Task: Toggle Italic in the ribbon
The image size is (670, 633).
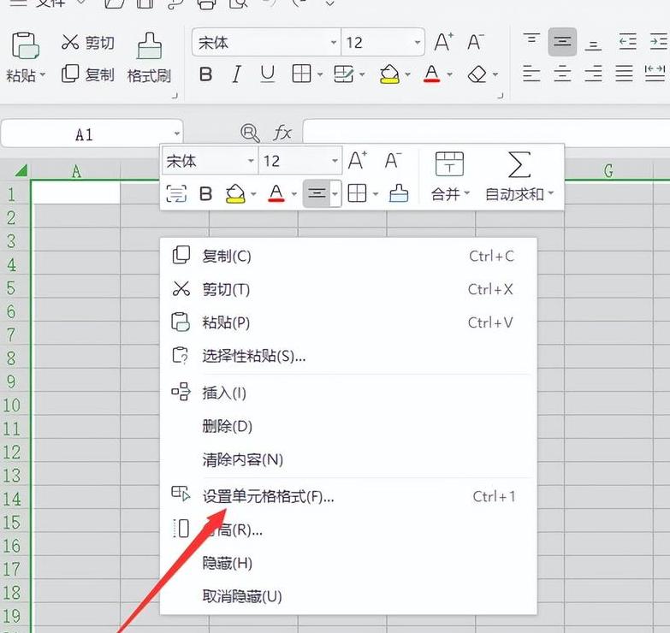Action: tap(236, 74)
